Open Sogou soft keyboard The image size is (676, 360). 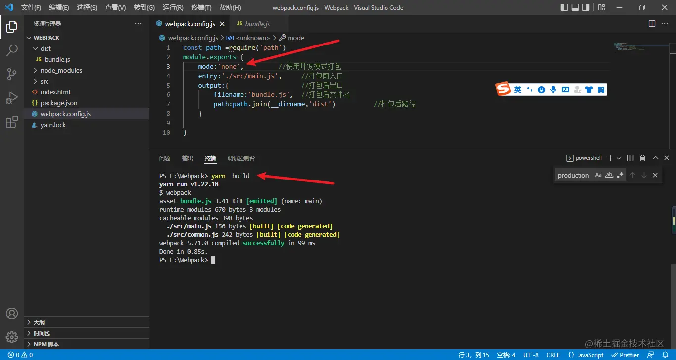click(x=565, y=90)
